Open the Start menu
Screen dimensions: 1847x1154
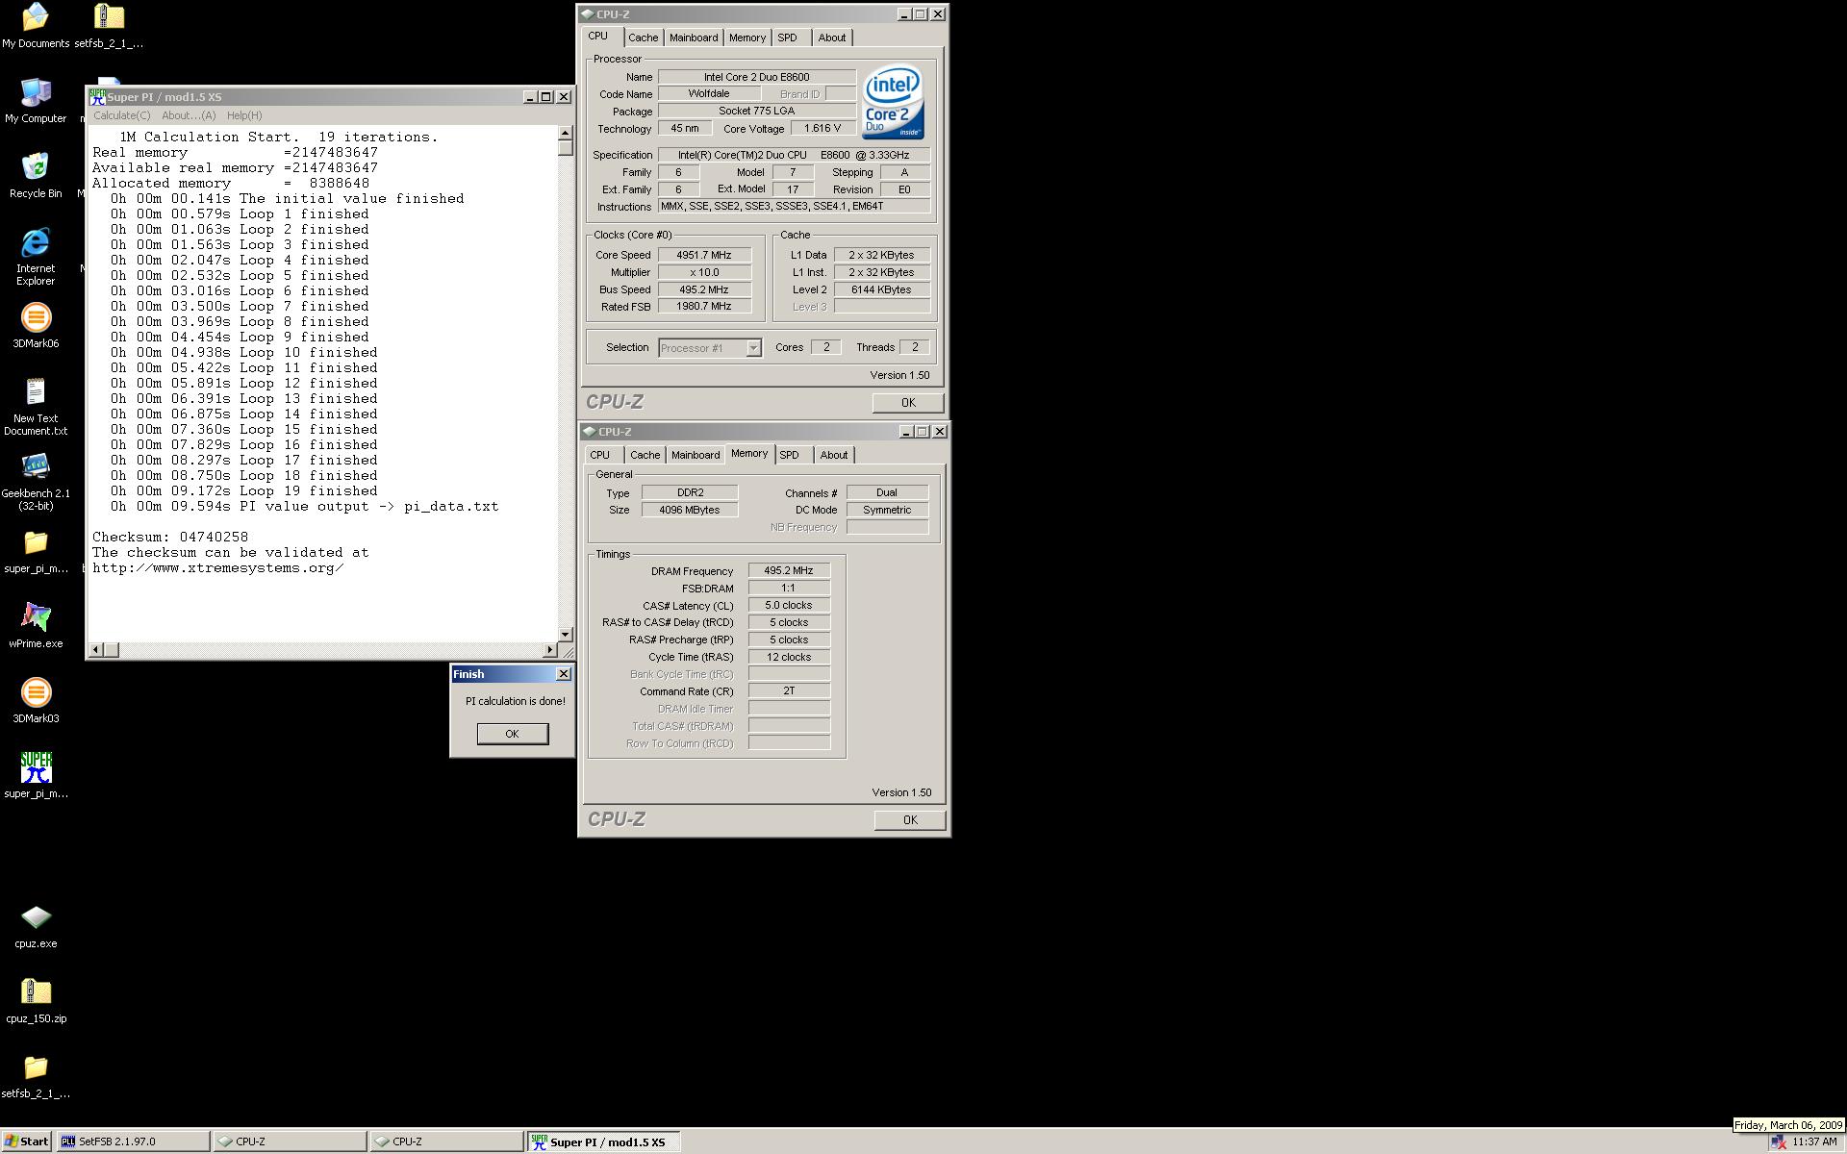[26, 1141]
